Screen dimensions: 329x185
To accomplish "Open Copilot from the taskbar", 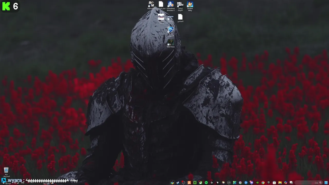I will point(286,183).
